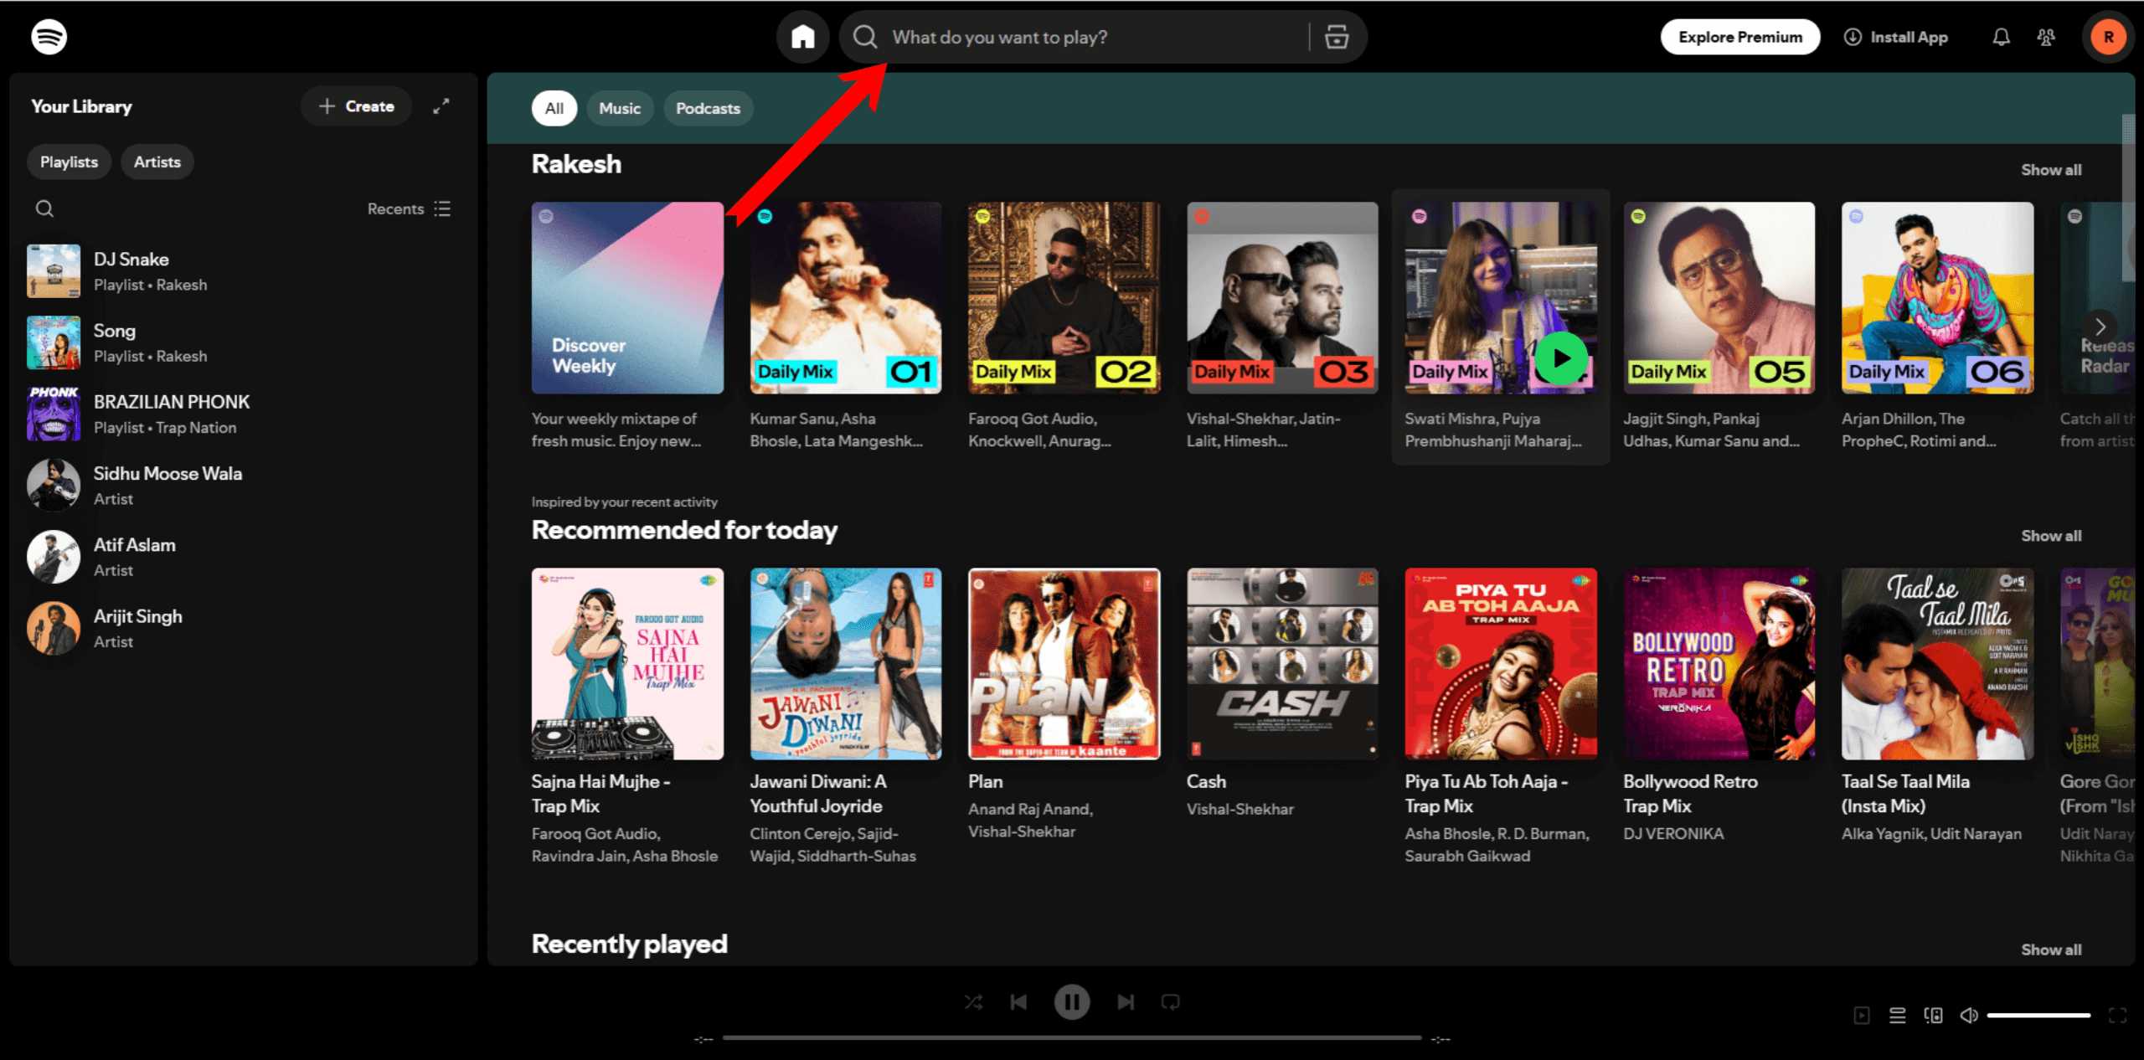
Task: Click the Spotify logo icon
Action: 49,37
